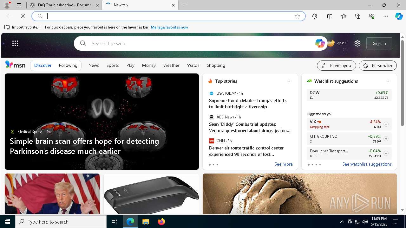The image size is (406, 228).
Task: Add VIX to watchlist plus icon
Action: (x=386, y=124)
